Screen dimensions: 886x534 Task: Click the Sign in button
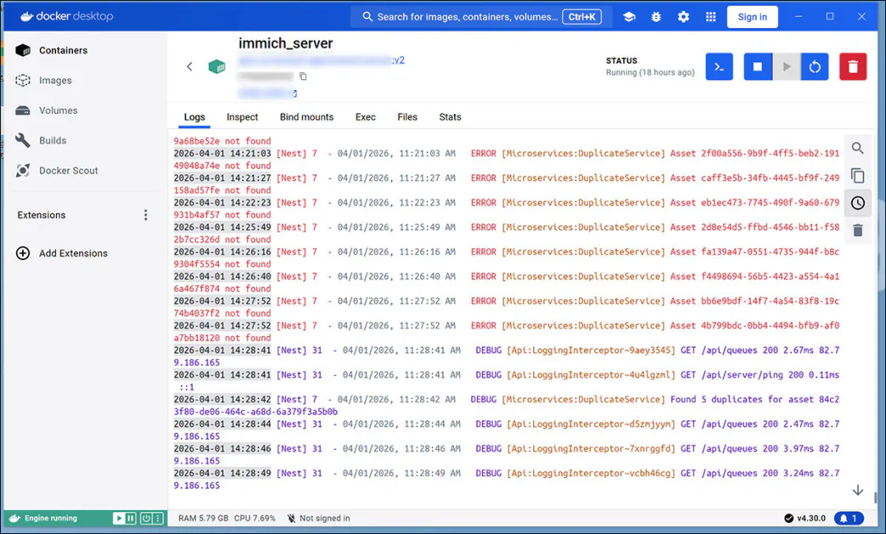point(752,16)
